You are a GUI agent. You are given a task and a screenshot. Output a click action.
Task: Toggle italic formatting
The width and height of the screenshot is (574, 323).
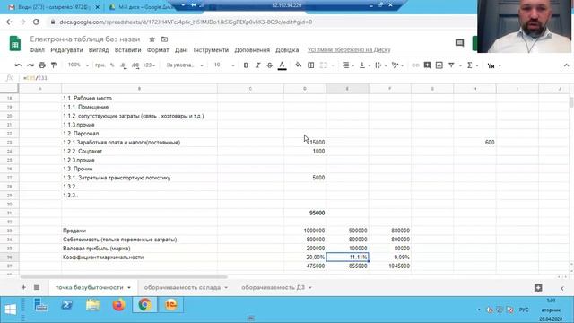coord(257,65)
